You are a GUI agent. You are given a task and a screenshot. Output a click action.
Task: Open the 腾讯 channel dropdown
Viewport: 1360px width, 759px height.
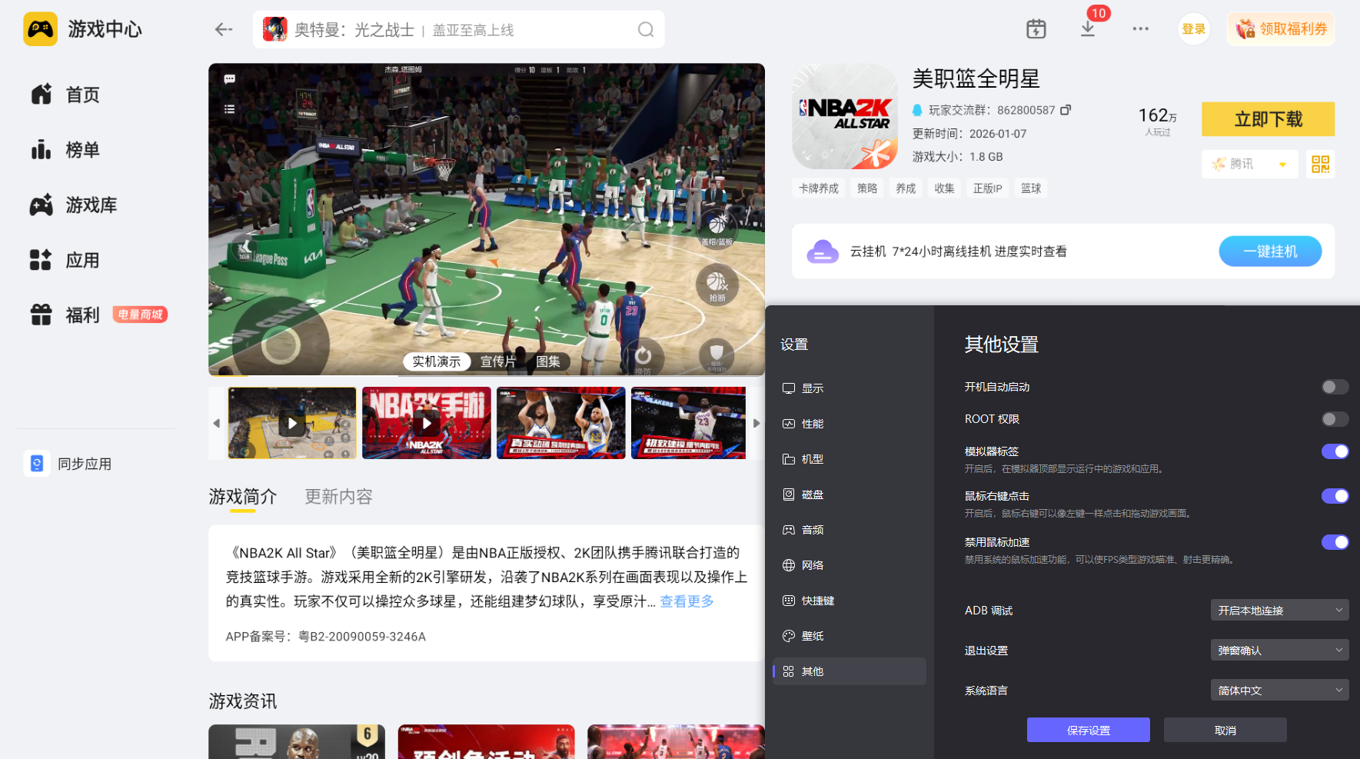1249,164
